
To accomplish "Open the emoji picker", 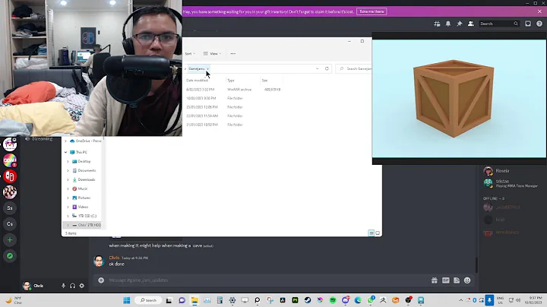I will 467,280.
